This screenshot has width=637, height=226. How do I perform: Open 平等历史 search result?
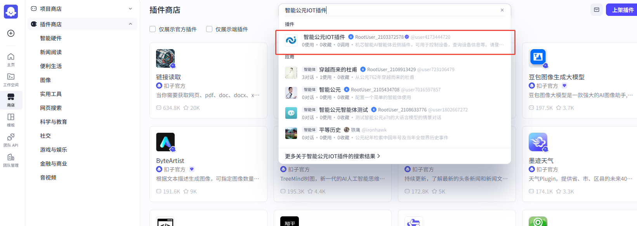pos(330,130)
